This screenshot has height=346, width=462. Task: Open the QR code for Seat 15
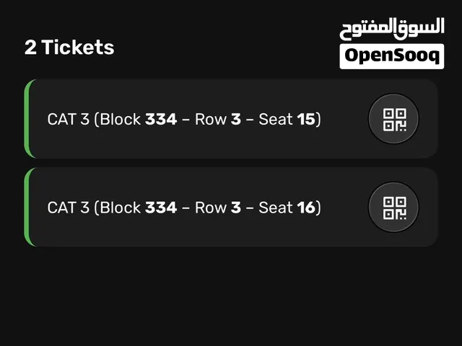point(393,119)
